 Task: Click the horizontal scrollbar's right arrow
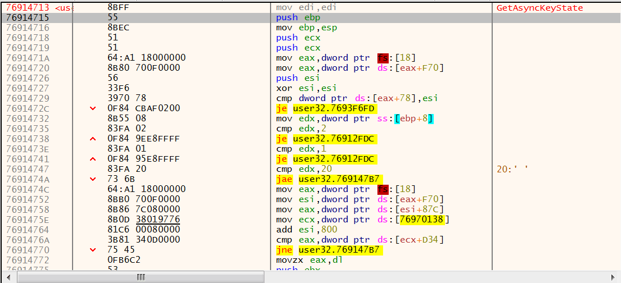614,277
